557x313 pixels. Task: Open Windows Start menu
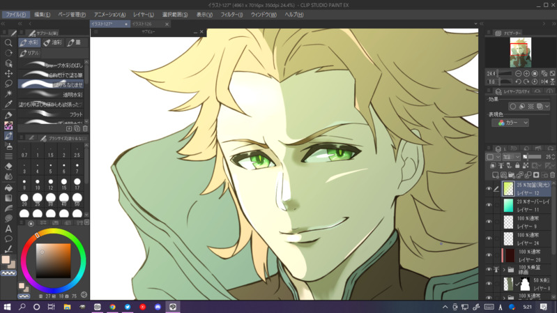tap(7, 307)
